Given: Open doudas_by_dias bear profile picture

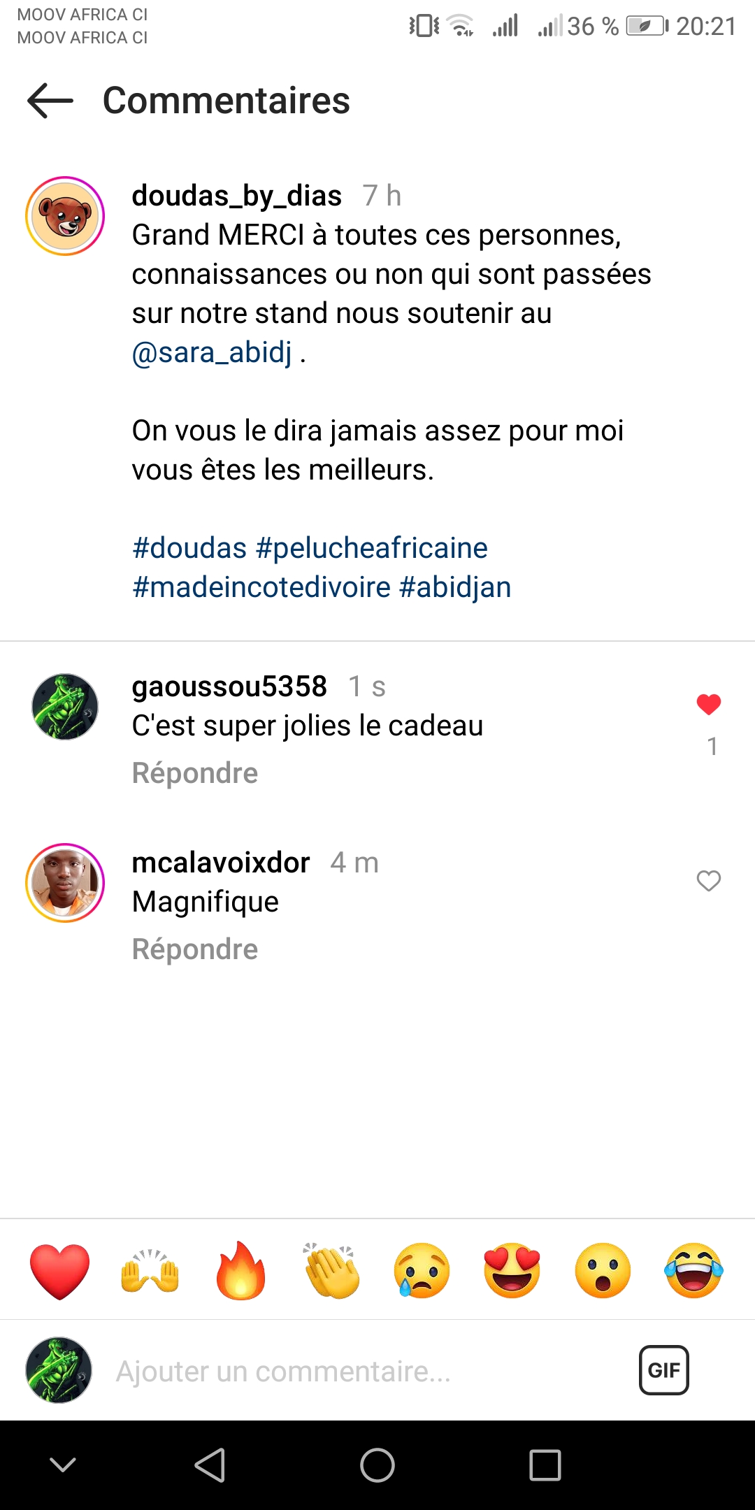Looking at the screenshot, I should pyautogui.click(x=65, y=216).
